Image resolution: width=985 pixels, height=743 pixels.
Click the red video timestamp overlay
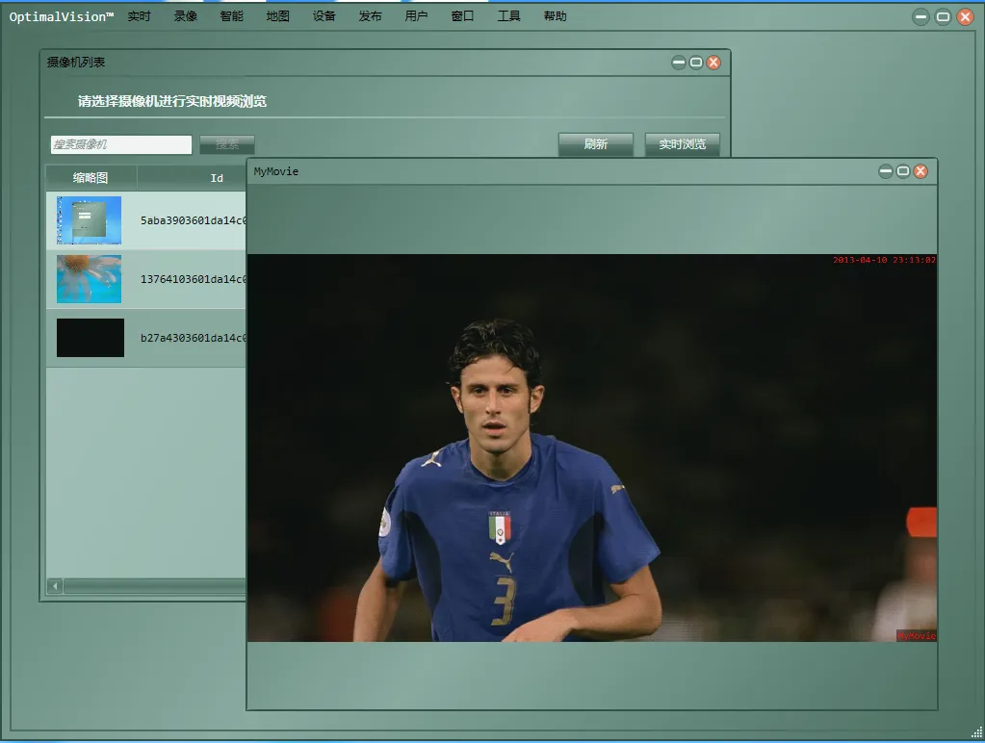pos(884,260)
